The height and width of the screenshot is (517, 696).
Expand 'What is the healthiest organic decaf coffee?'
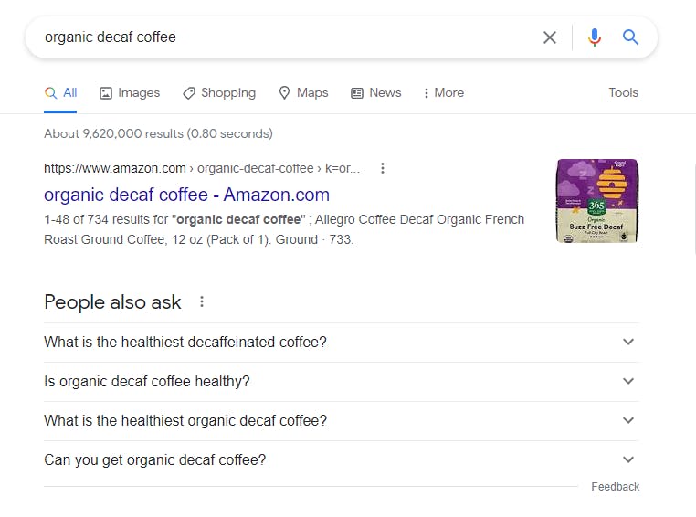[x=342, y=421]
